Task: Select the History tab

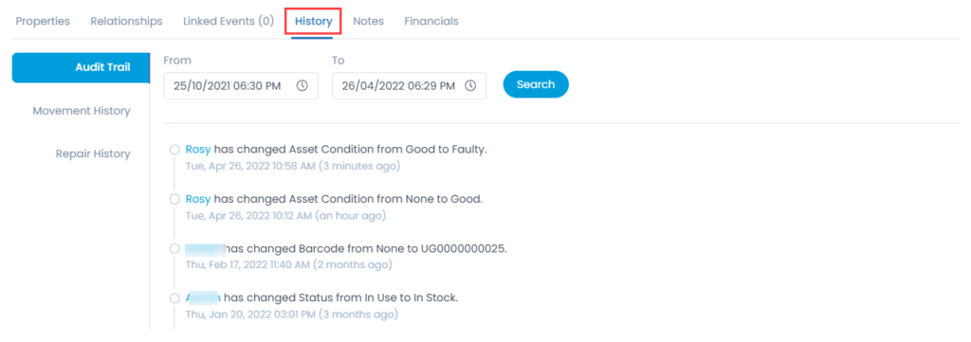Action: tap(313, 21)
